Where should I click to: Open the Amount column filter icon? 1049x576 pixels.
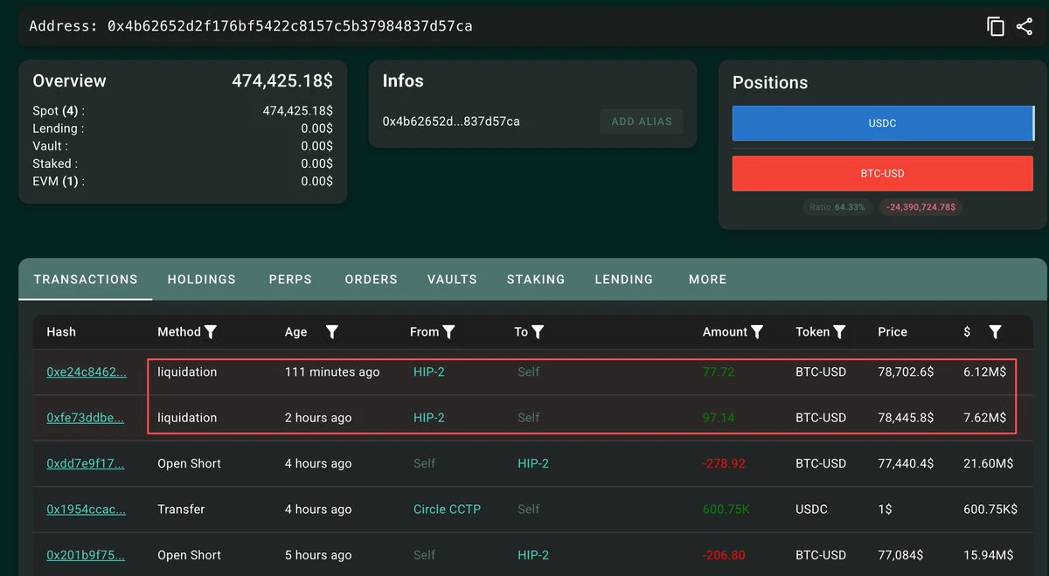pos(757,332)
